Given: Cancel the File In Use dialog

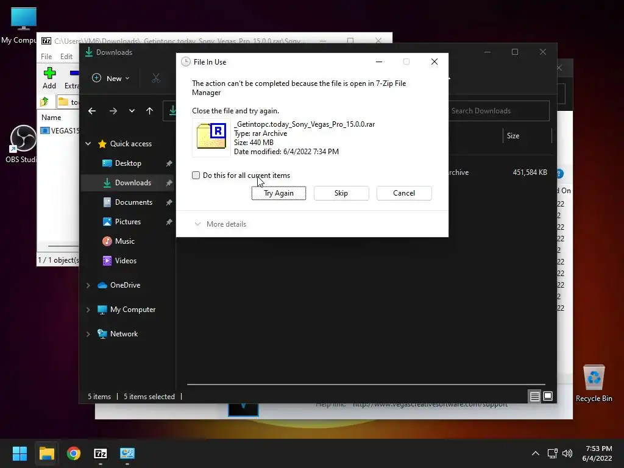Looking at the screenshot, I should [x=404, y=193].
